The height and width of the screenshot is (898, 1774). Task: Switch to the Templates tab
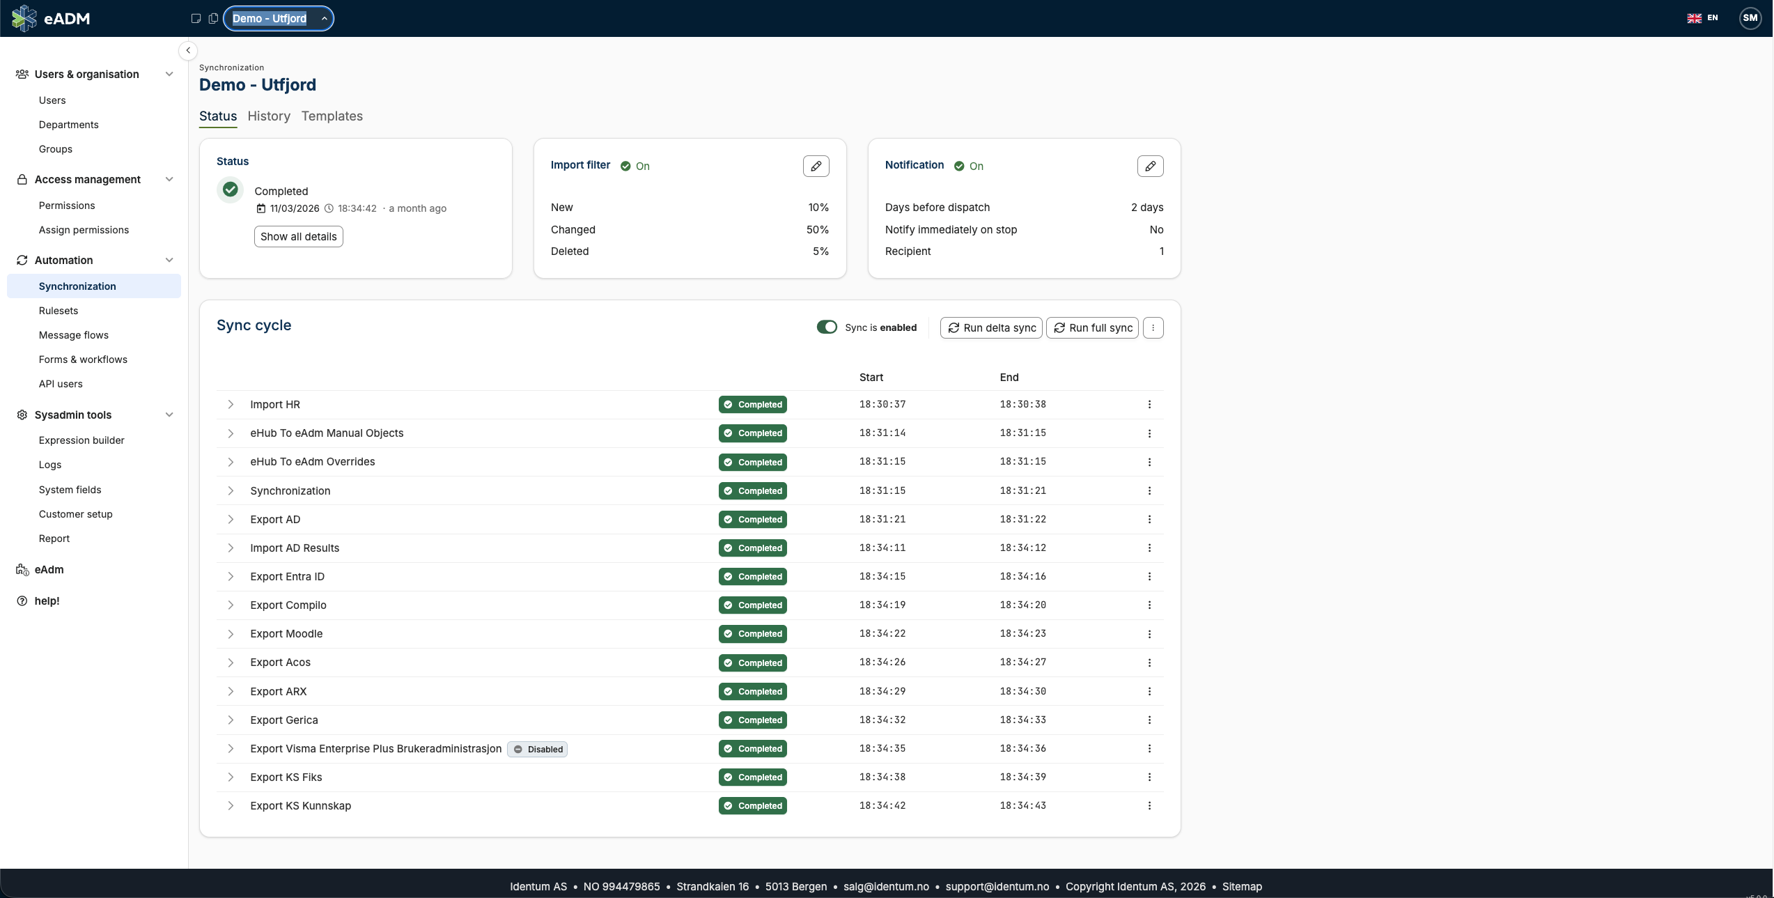332,116
